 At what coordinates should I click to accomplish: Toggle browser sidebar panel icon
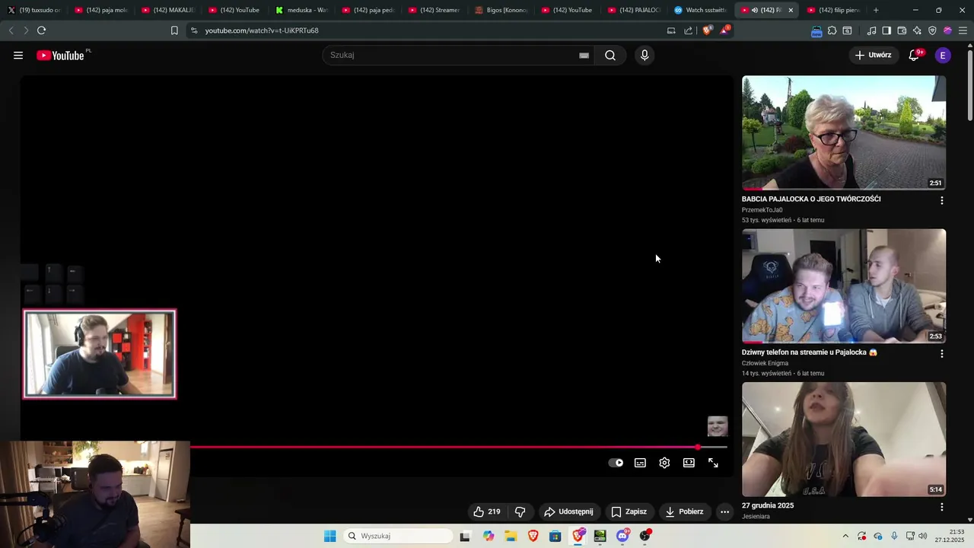(x=886, y=30)
